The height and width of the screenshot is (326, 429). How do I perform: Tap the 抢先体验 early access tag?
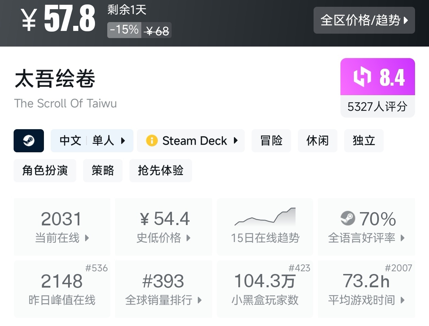[x=161, y=171]
